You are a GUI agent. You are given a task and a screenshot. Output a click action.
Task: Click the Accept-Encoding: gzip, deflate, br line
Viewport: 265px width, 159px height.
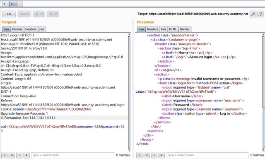27,70
